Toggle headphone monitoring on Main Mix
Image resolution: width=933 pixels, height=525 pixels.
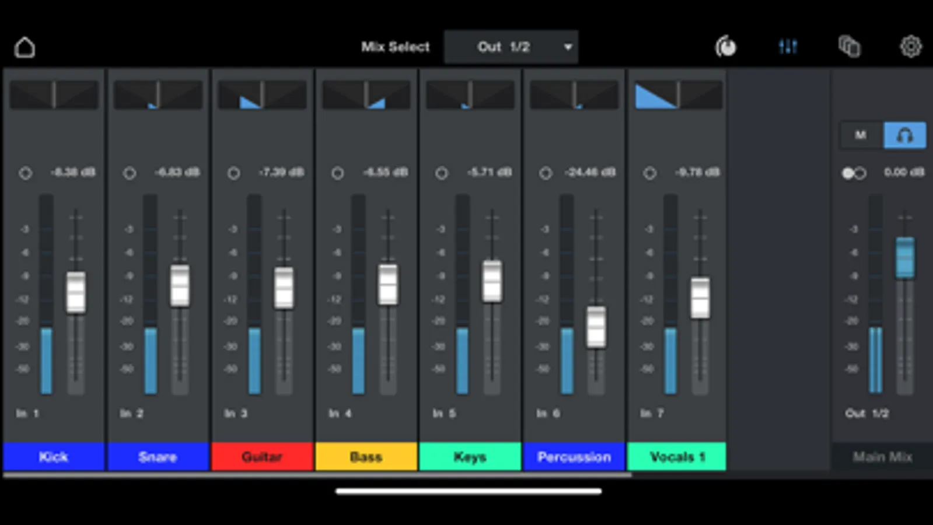(x=905, y=135)
